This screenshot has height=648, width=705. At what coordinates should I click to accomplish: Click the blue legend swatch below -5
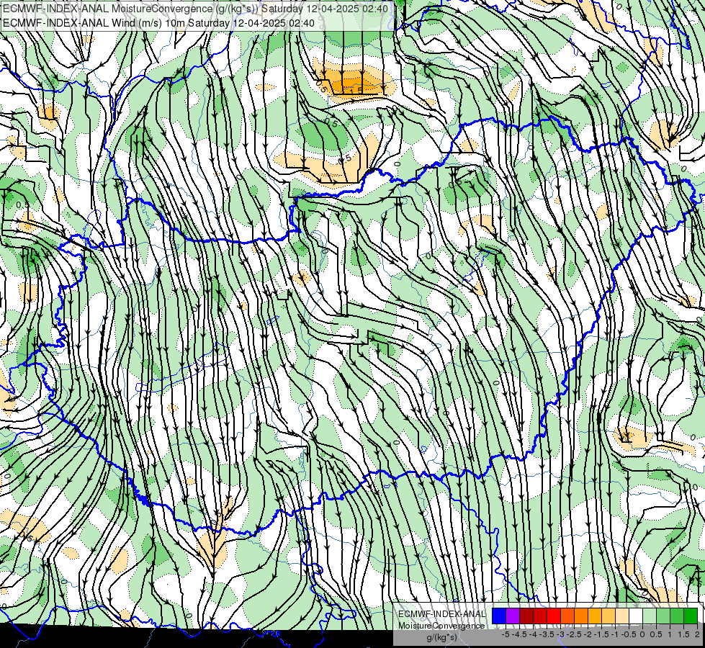(x=499, y=616)
